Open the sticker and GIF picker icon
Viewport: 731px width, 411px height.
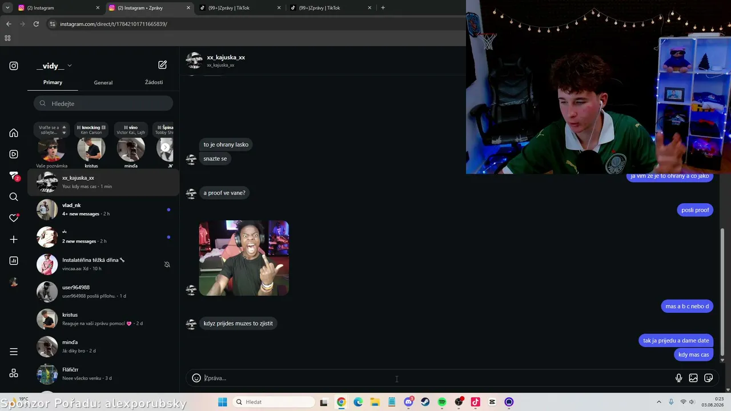click(709, 378)
